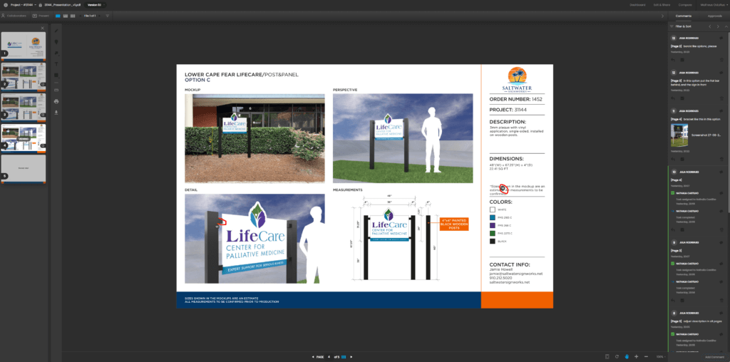The image size is (730, 362).
Task: Reply to comment 13
Action: coord(673,60)
